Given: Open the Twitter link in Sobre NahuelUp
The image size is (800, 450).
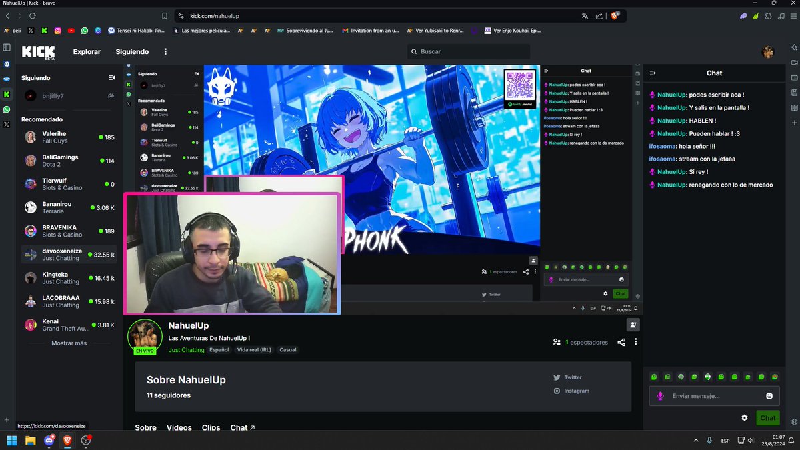Looking at the screenshot, I should tap(568, 377).
